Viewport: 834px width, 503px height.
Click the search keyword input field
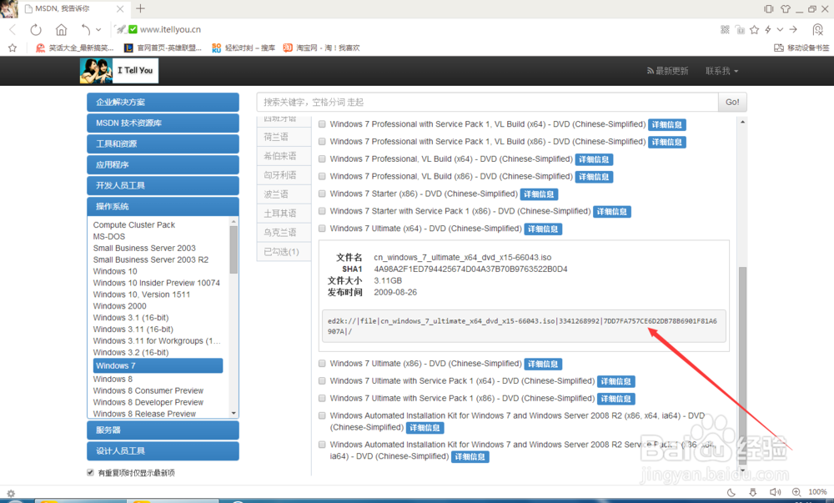487,102
